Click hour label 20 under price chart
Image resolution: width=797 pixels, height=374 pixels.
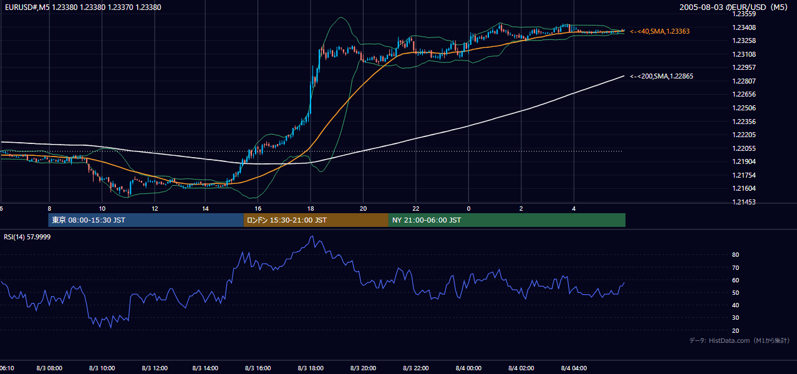coord(363,208)
